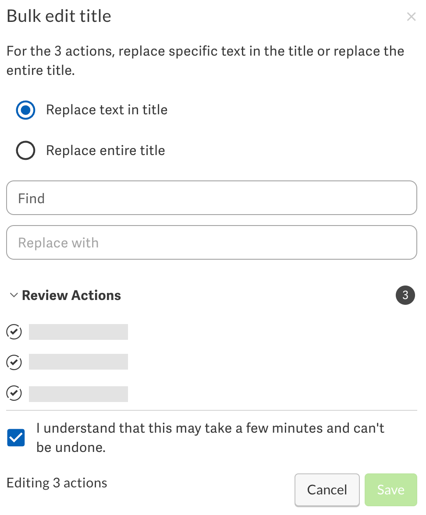
Task: Select the Replace entire title radio button
Action: [x=25, y=151]
